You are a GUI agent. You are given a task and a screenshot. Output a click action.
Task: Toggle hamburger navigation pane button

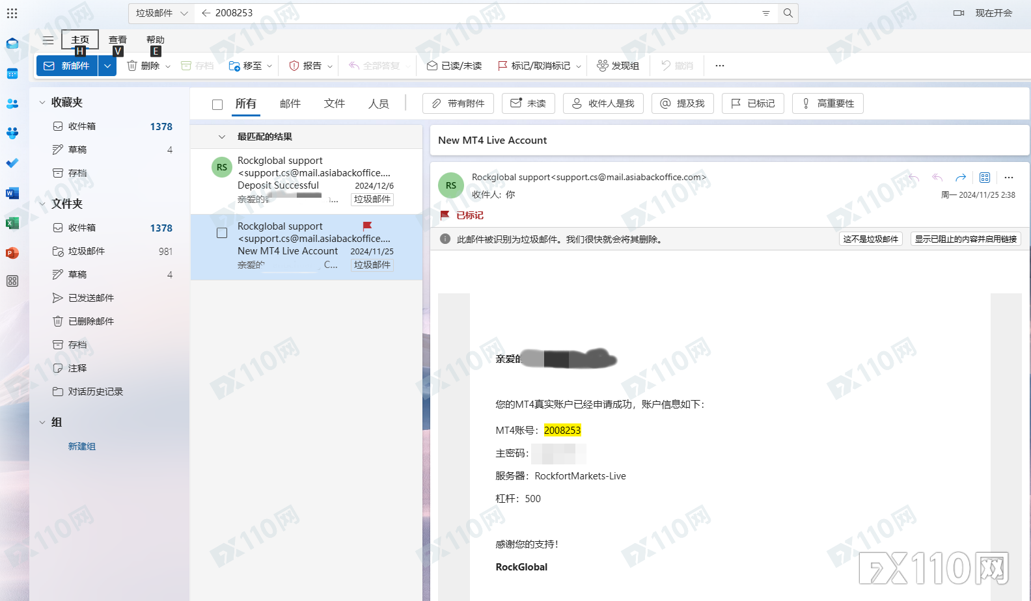(x=48, y=40)
